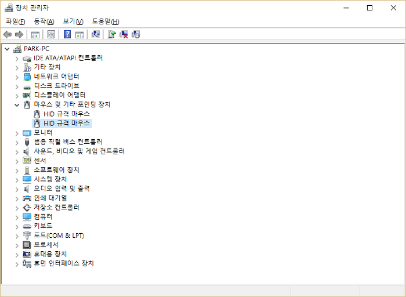Open the 도움말(H) menu
Screen dimensions: 406x297
(106, 21)
